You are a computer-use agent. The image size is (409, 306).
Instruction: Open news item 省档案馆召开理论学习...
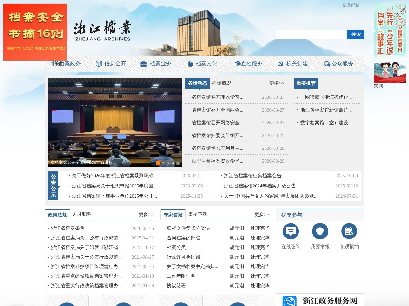[x=217, y=97]
